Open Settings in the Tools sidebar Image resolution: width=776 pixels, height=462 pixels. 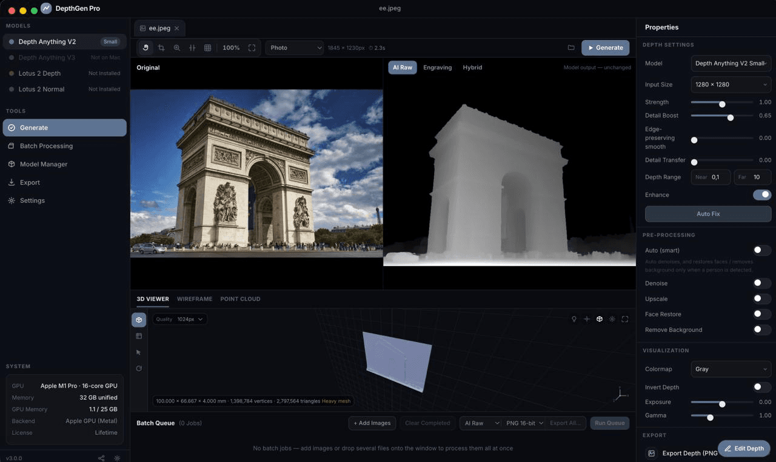point(65,200)
